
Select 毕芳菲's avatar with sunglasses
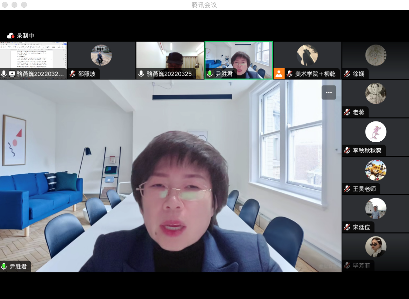pos(375,247)
